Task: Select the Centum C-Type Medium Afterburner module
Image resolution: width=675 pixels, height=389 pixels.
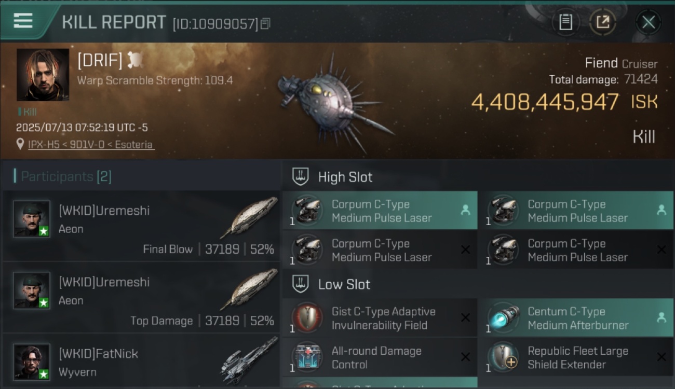Action: tap(575, 318)
